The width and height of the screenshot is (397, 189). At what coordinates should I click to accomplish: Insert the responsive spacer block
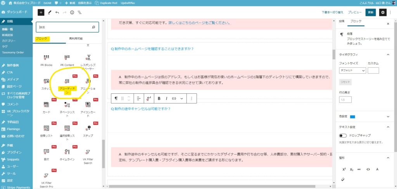(88, 62)
